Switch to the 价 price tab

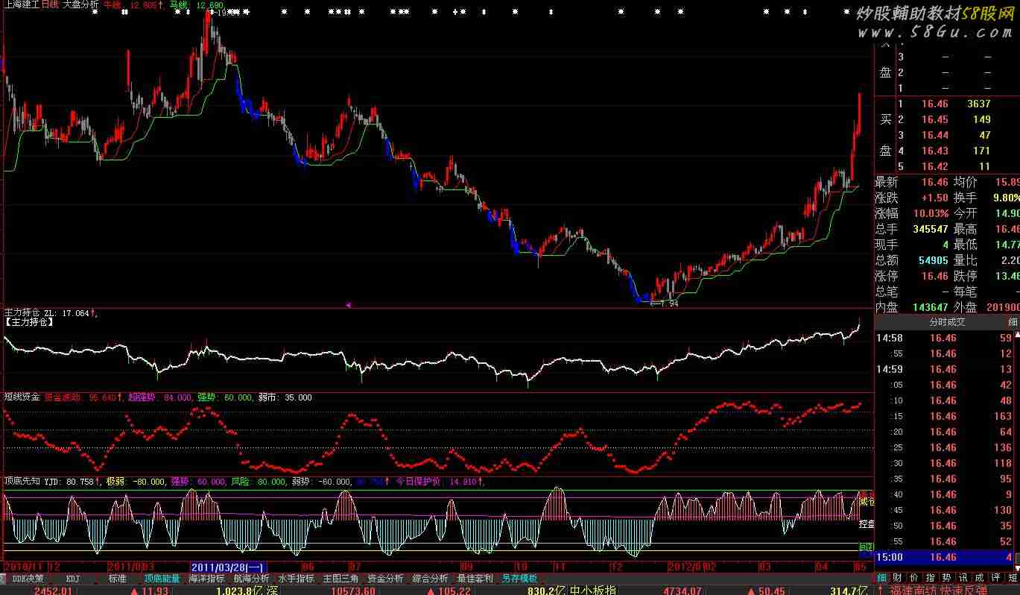coord(914,578)
